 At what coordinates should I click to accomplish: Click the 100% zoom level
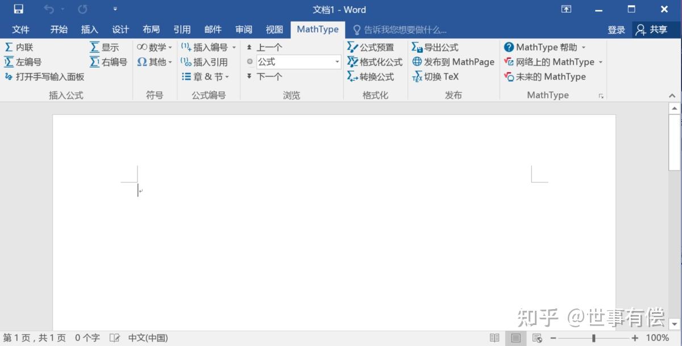coord(658,338)
